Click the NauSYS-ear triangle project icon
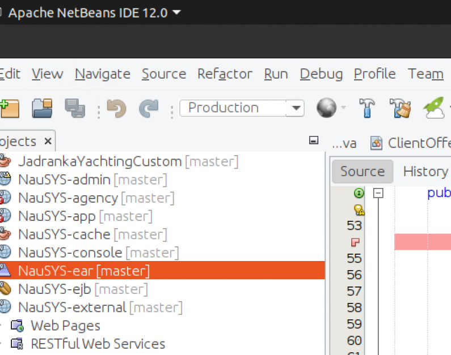Image resolution: width=451 pixels, height=355 pixels. (x=5, y=270)
